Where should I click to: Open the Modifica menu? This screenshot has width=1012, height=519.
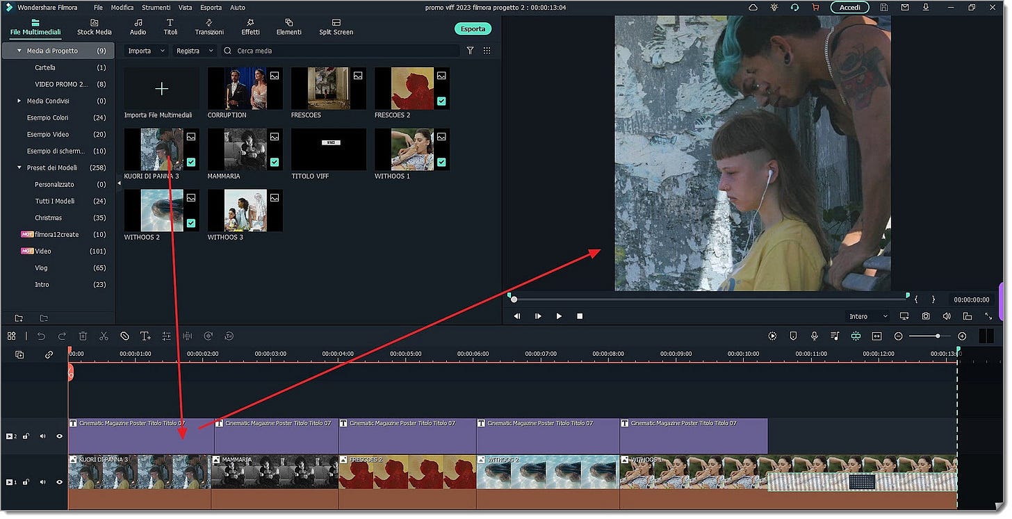click(122, 8)
